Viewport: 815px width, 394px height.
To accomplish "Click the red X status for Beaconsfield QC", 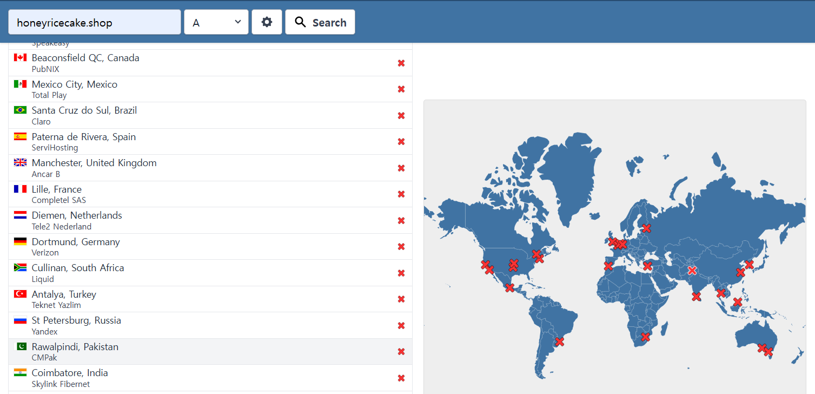I will coord(401,63).
